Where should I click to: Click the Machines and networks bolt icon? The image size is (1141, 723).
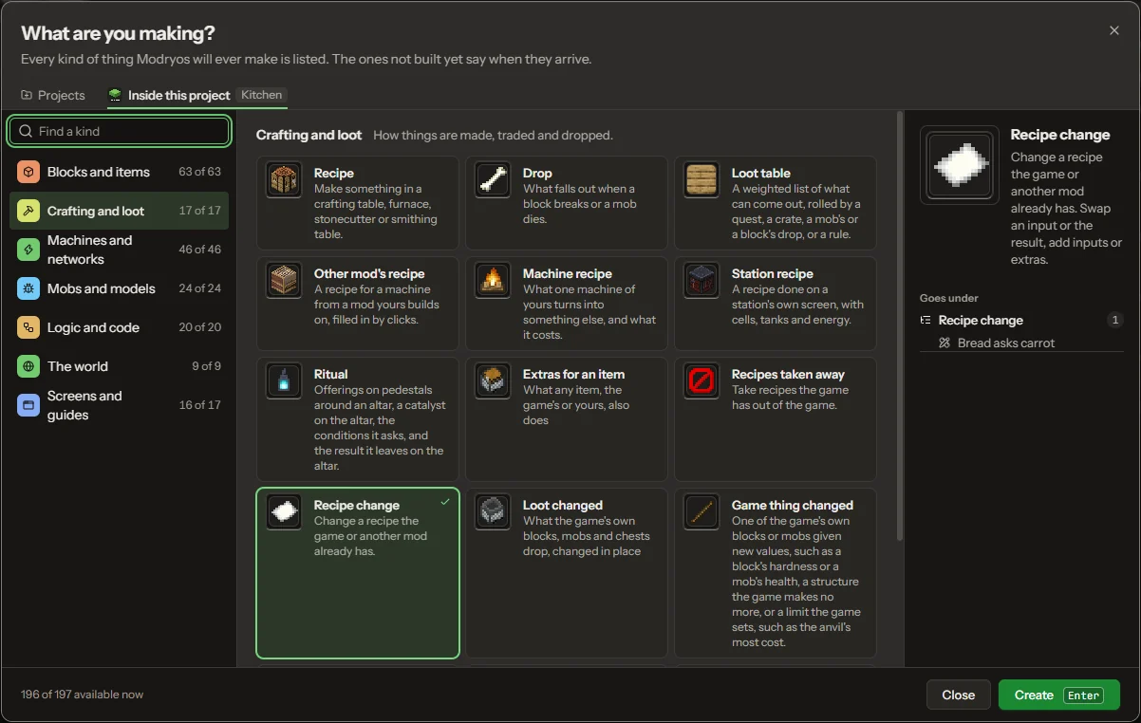pyautogui.click(x=28, y=250)
